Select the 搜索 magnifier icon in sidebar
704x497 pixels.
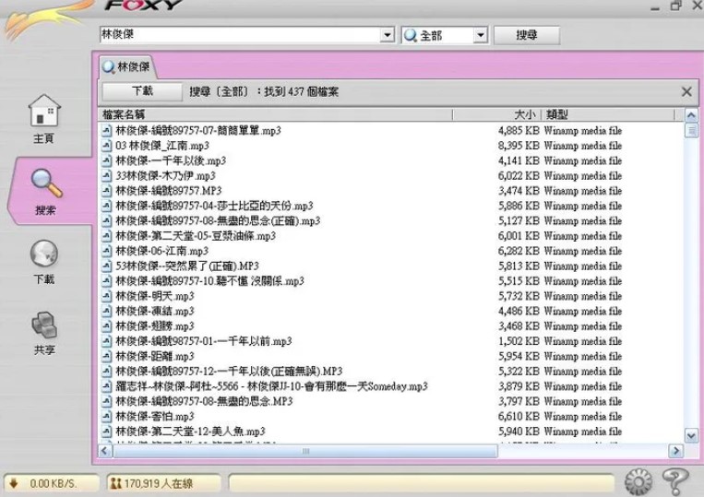44,183
